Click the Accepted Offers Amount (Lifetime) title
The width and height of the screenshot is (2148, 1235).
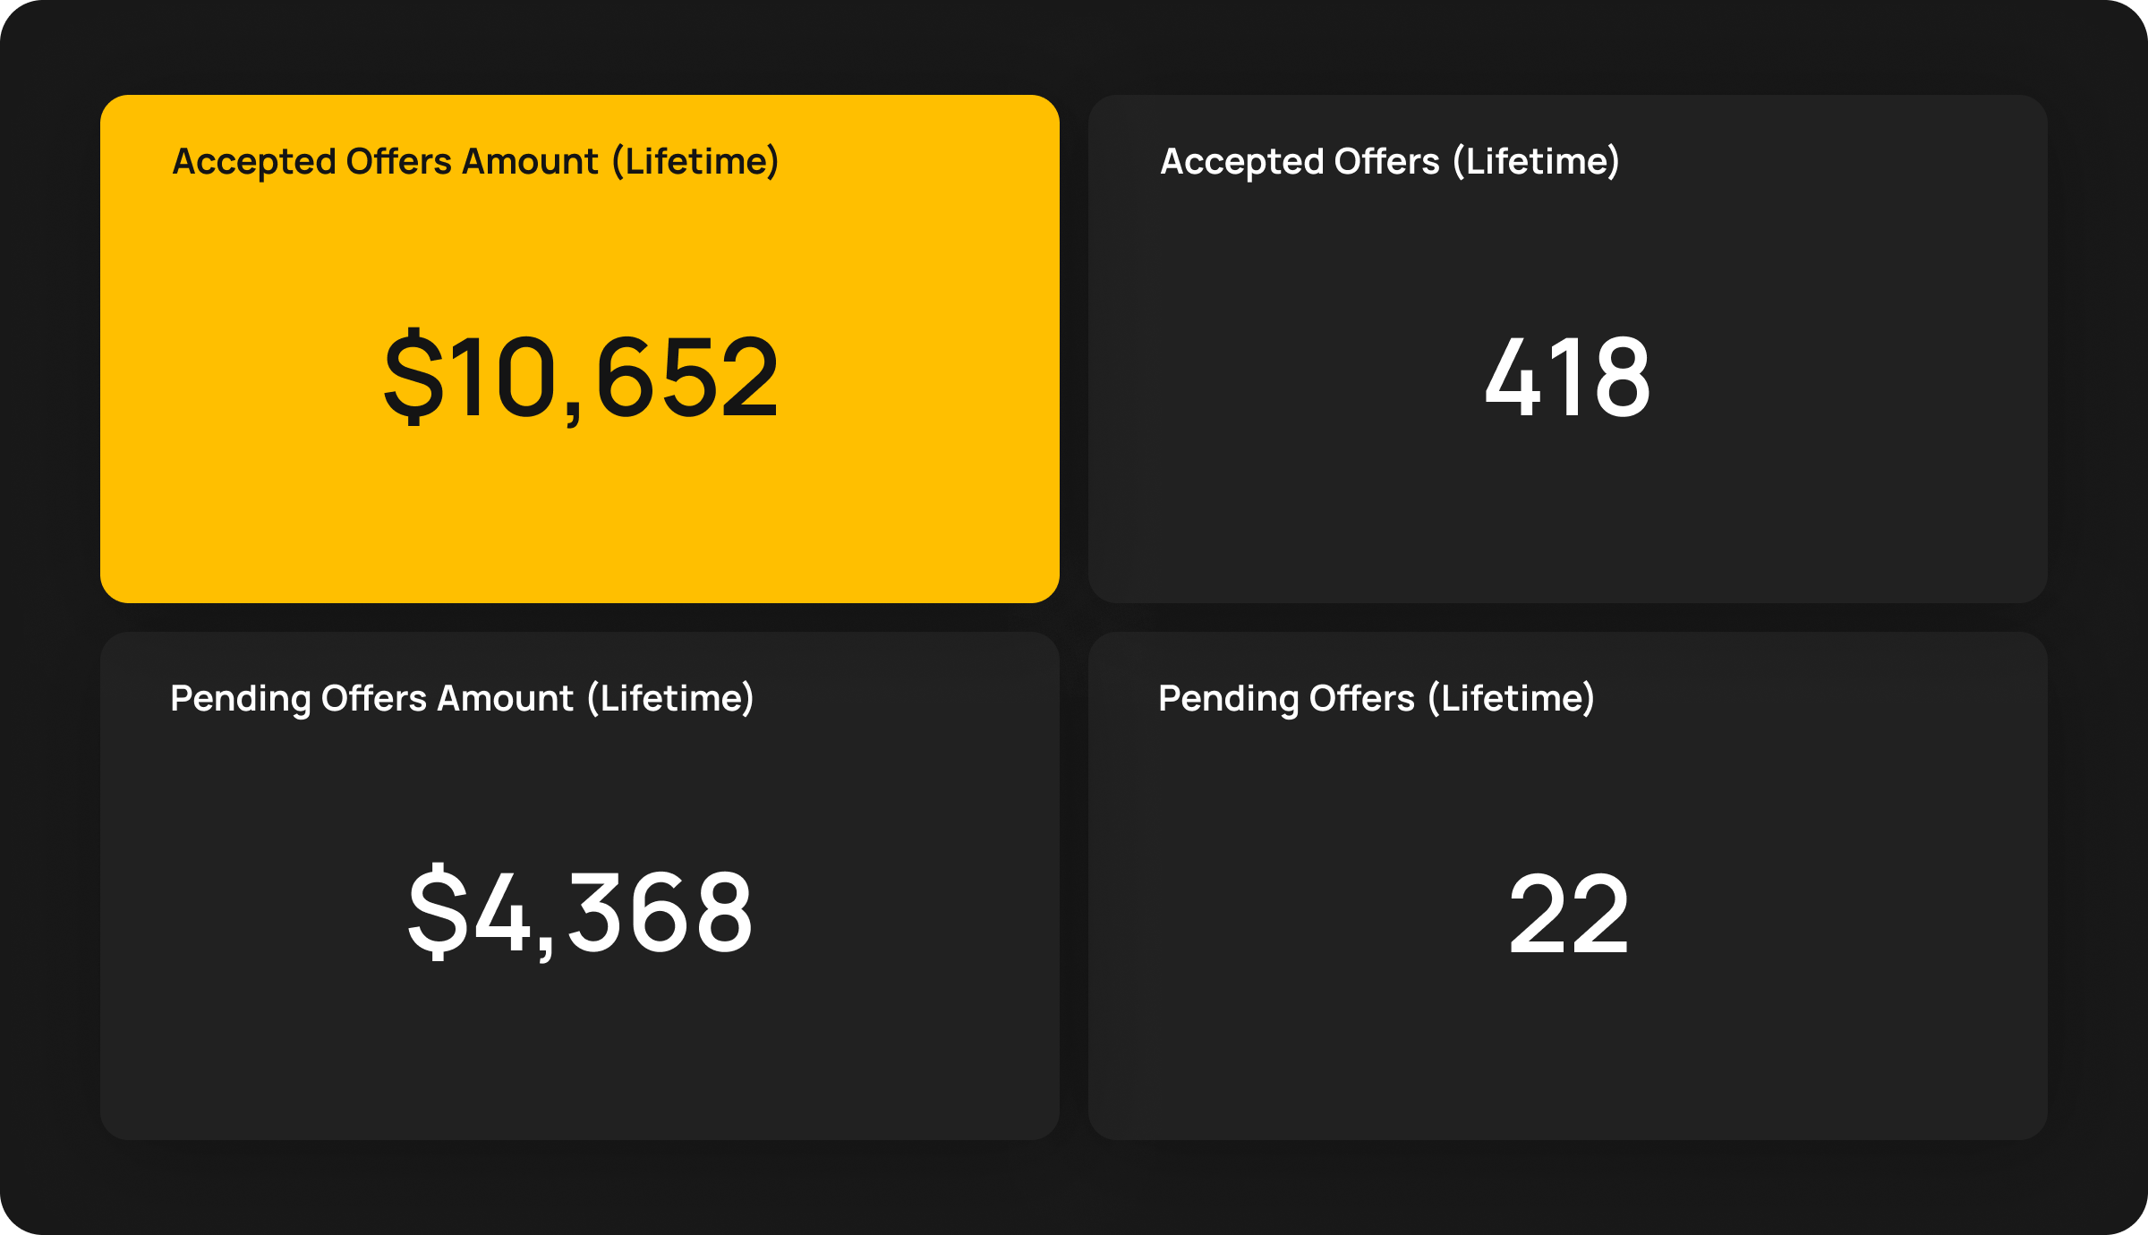point(475,162)
